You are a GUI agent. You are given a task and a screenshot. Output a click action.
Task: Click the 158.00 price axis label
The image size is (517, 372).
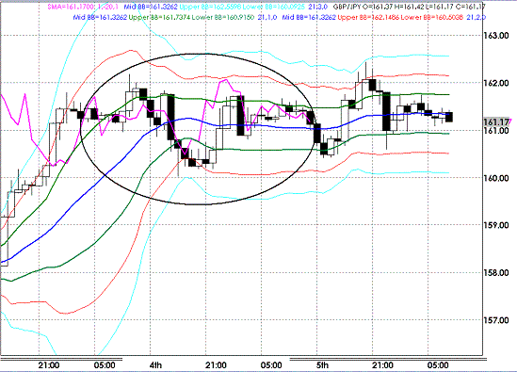(495, 273)
